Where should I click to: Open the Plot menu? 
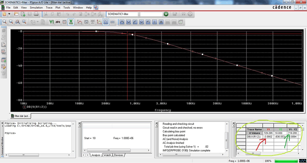click(58, 7)
